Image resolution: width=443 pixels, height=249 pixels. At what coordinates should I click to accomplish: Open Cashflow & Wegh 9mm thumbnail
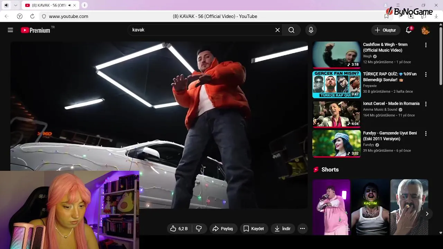click(336, 55)
